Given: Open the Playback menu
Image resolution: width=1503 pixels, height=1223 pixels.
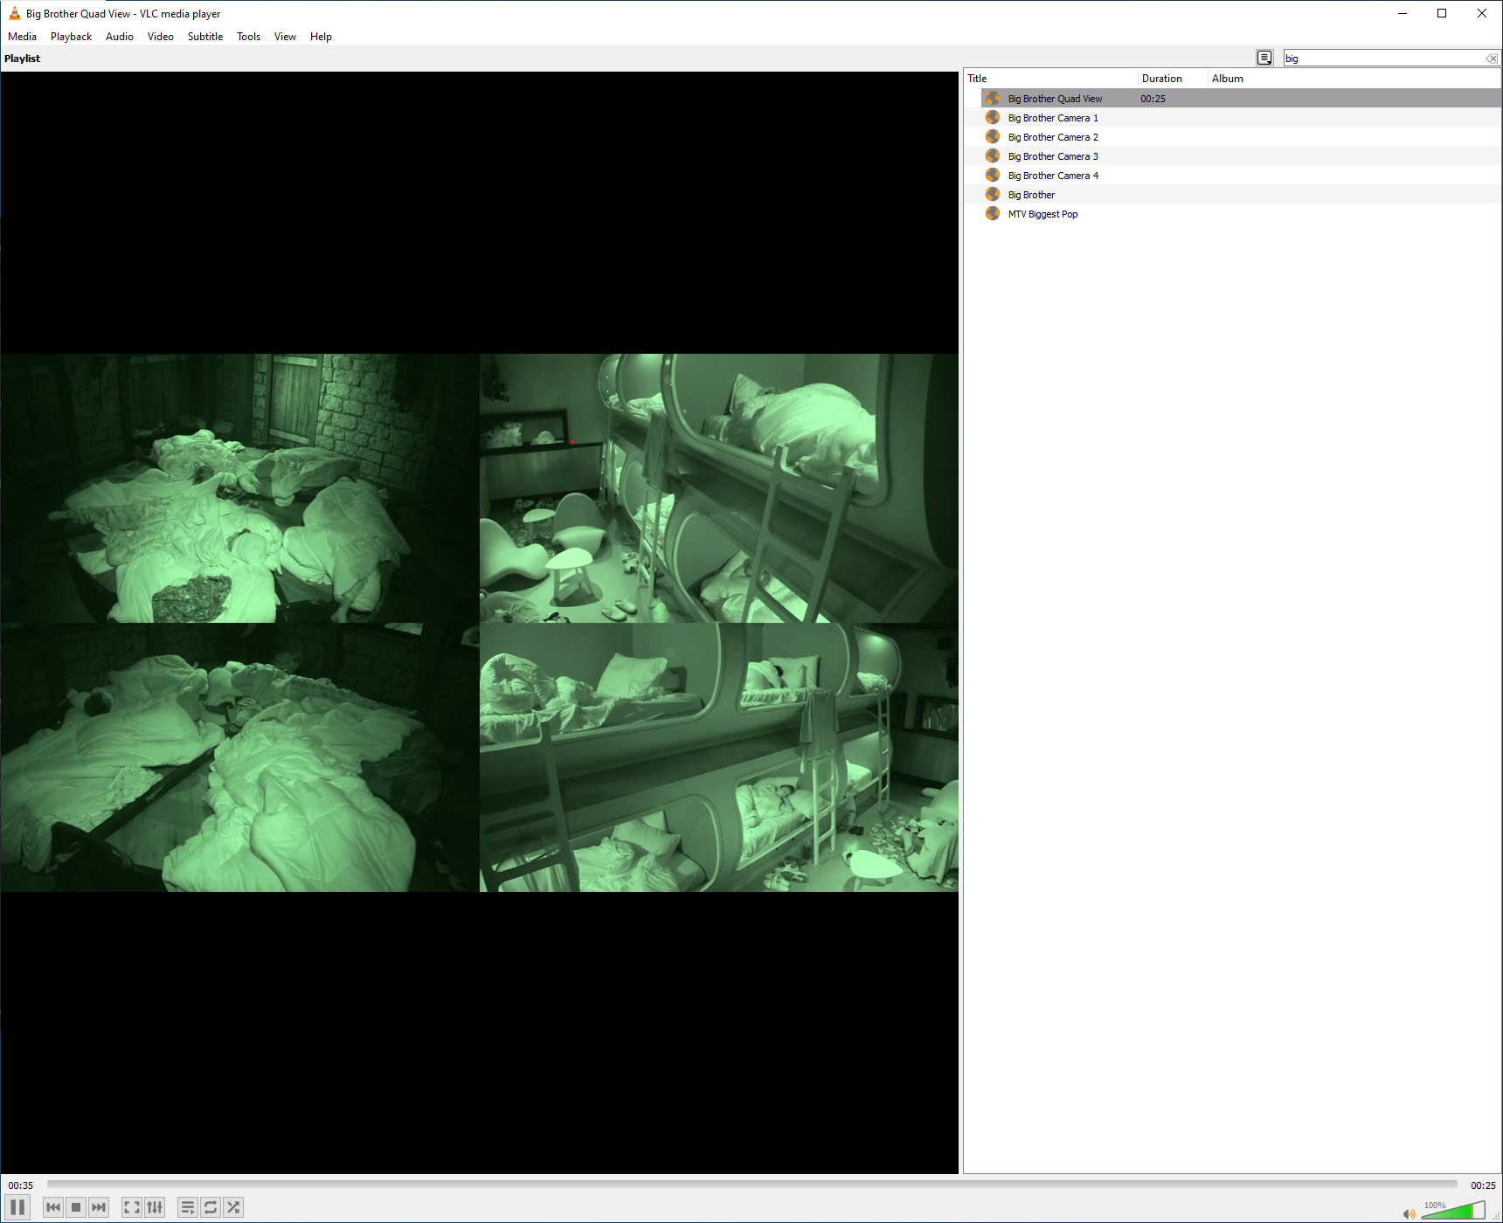Looking at the screenshot, I should point(71,37).
